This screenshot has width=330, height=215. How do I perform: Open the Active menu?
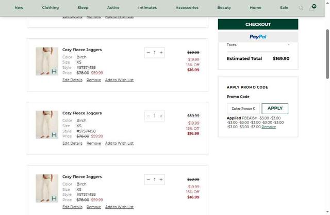point(113,8)
